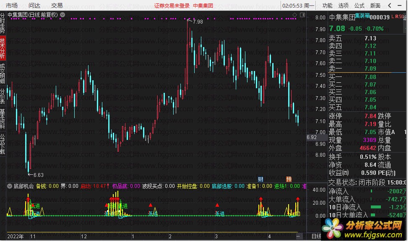Click 最高 value 7.19

(x=370, y=124)
